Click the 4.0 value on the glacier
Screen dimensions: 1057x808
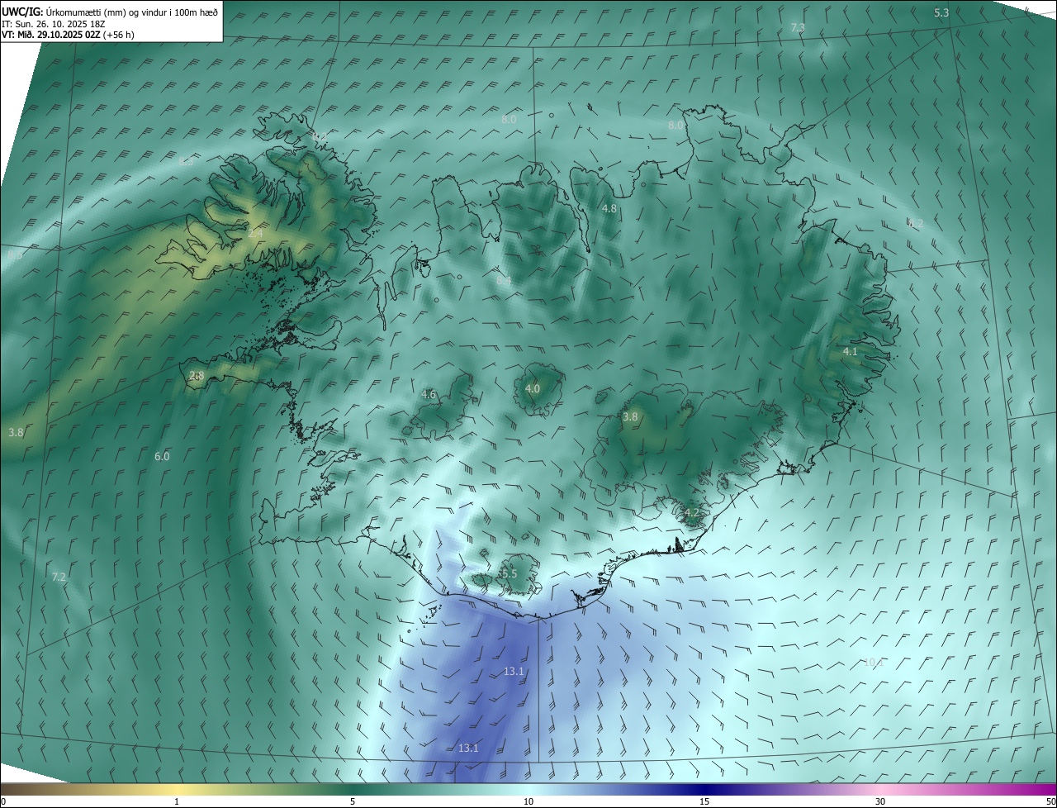[x=533, y=388]
